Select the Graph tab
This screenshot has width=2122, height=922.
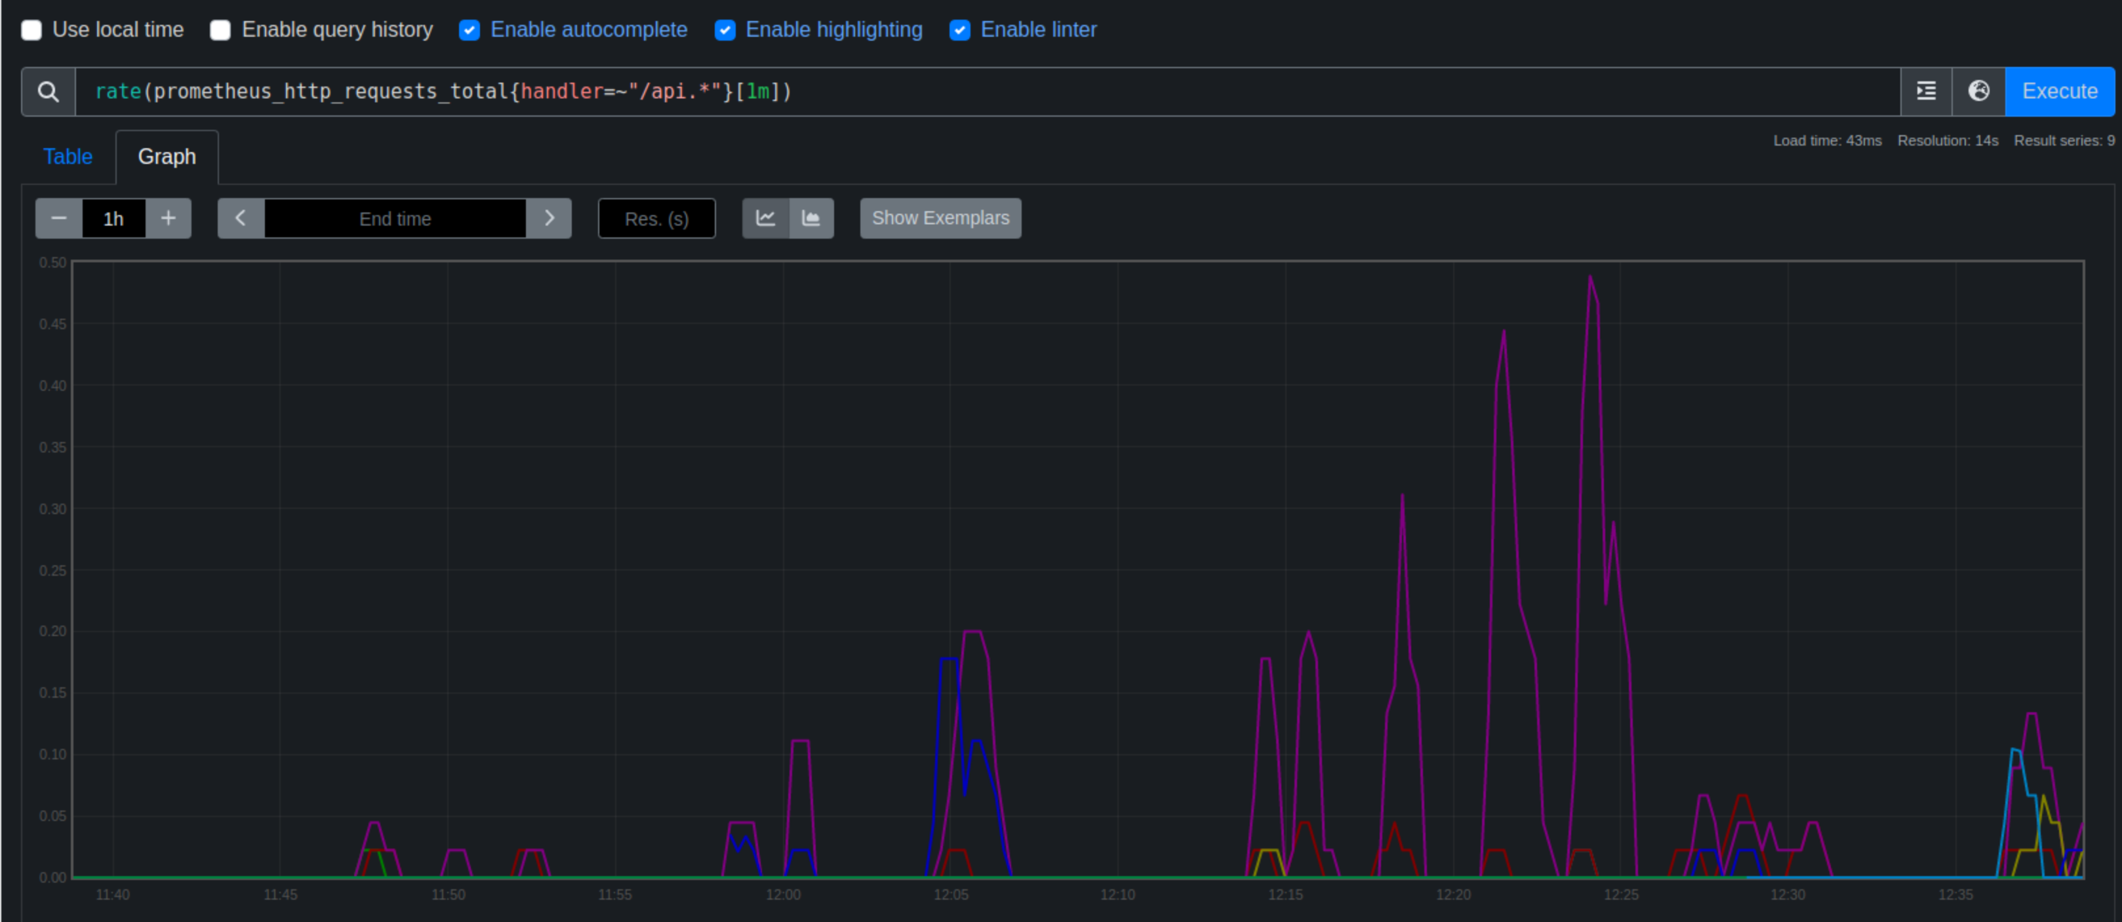167,157
